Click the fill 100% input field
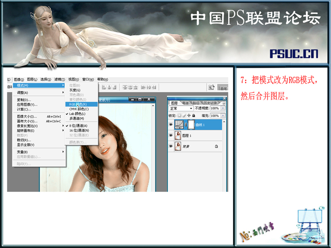This screenshot has width=331, height=248. tap(215, 115)
